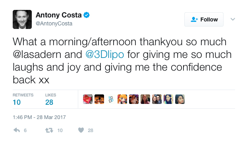View the 28 likes list
This screenshot has width=249, height=144.
point(50,100)
